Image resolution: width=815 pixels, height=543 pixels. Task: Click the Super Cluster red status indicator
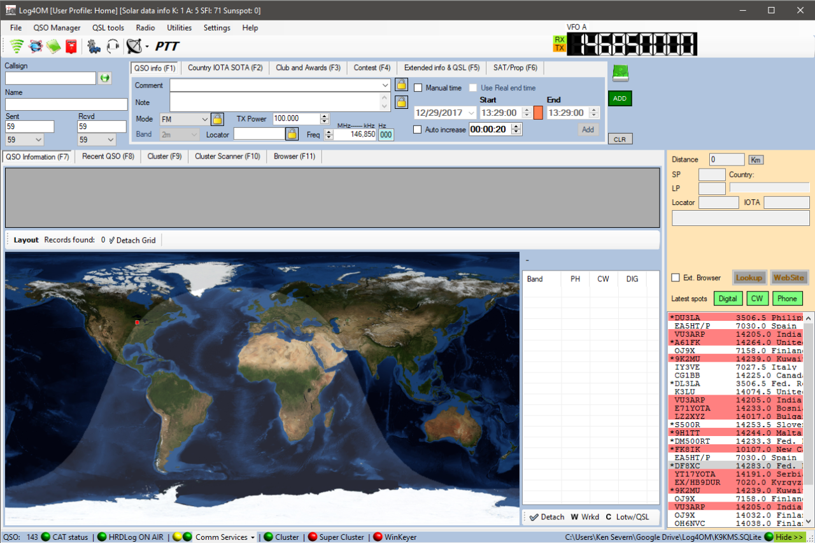(312, 537)
